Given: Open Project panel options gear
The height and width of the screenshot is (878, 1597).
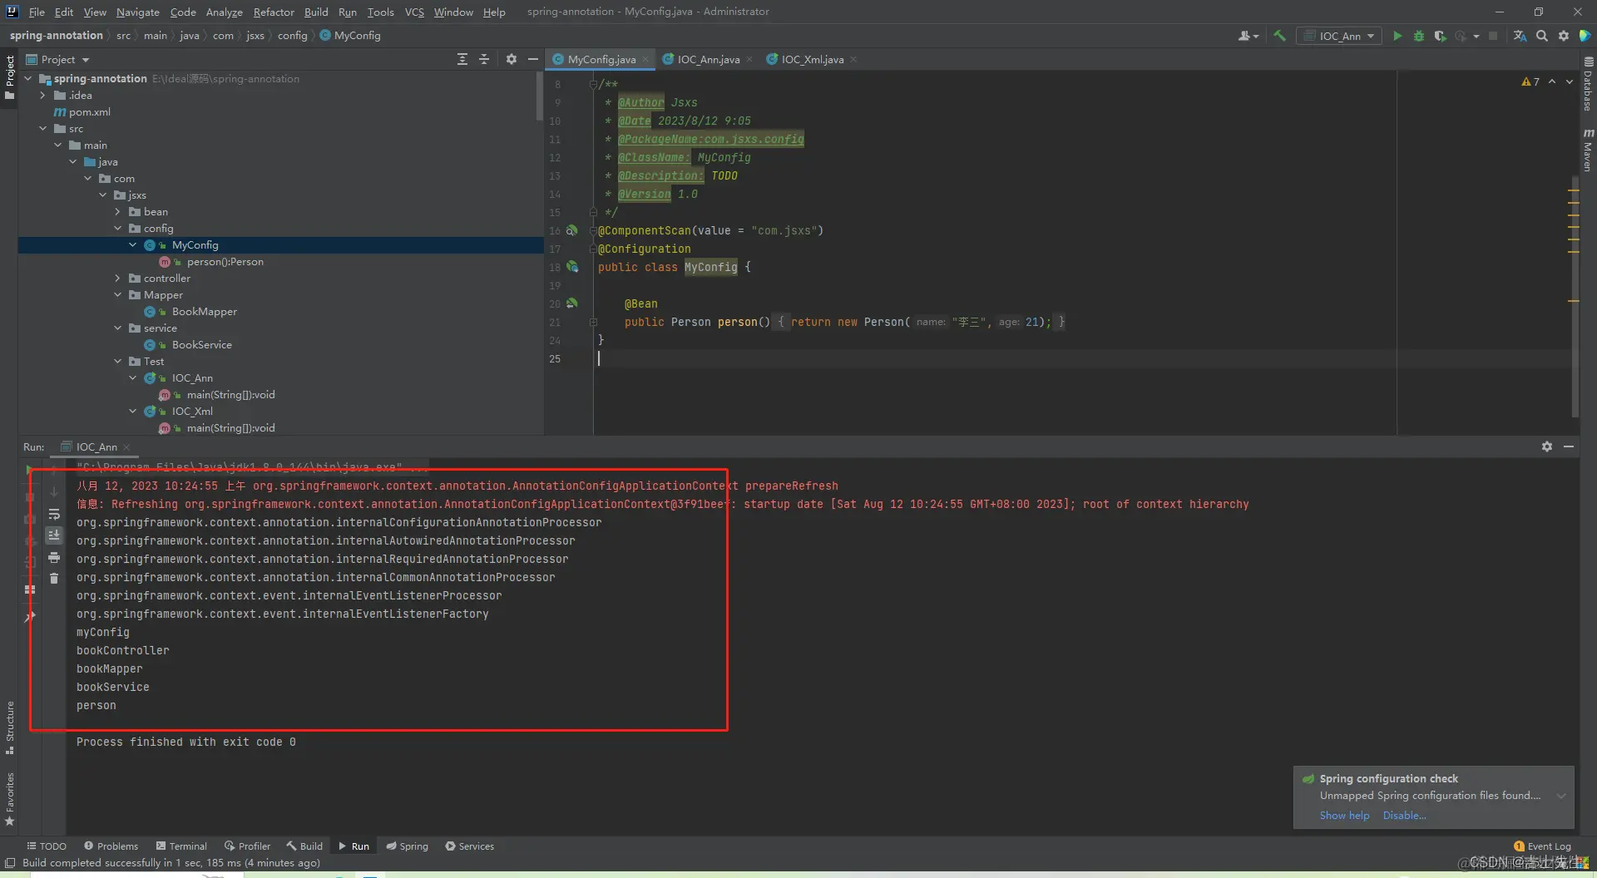Looking at the screenshot, I should coord(512,59).
